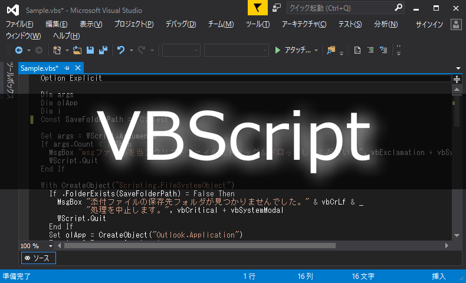Click the horizontal scrollbar right arrow

tap(447, 246)
